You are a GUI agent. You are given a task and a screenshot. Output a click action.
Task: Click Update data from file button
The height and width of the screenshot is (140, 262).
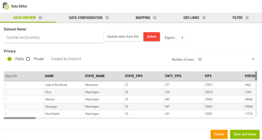coord(123,37)
